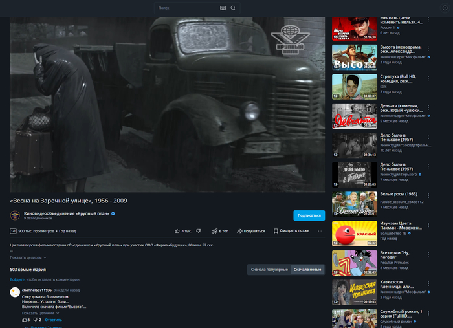The height and width of the screenshot is (328, 453).
Task: Open Крупный план channel avatar
Action: [x=15, y=215]
